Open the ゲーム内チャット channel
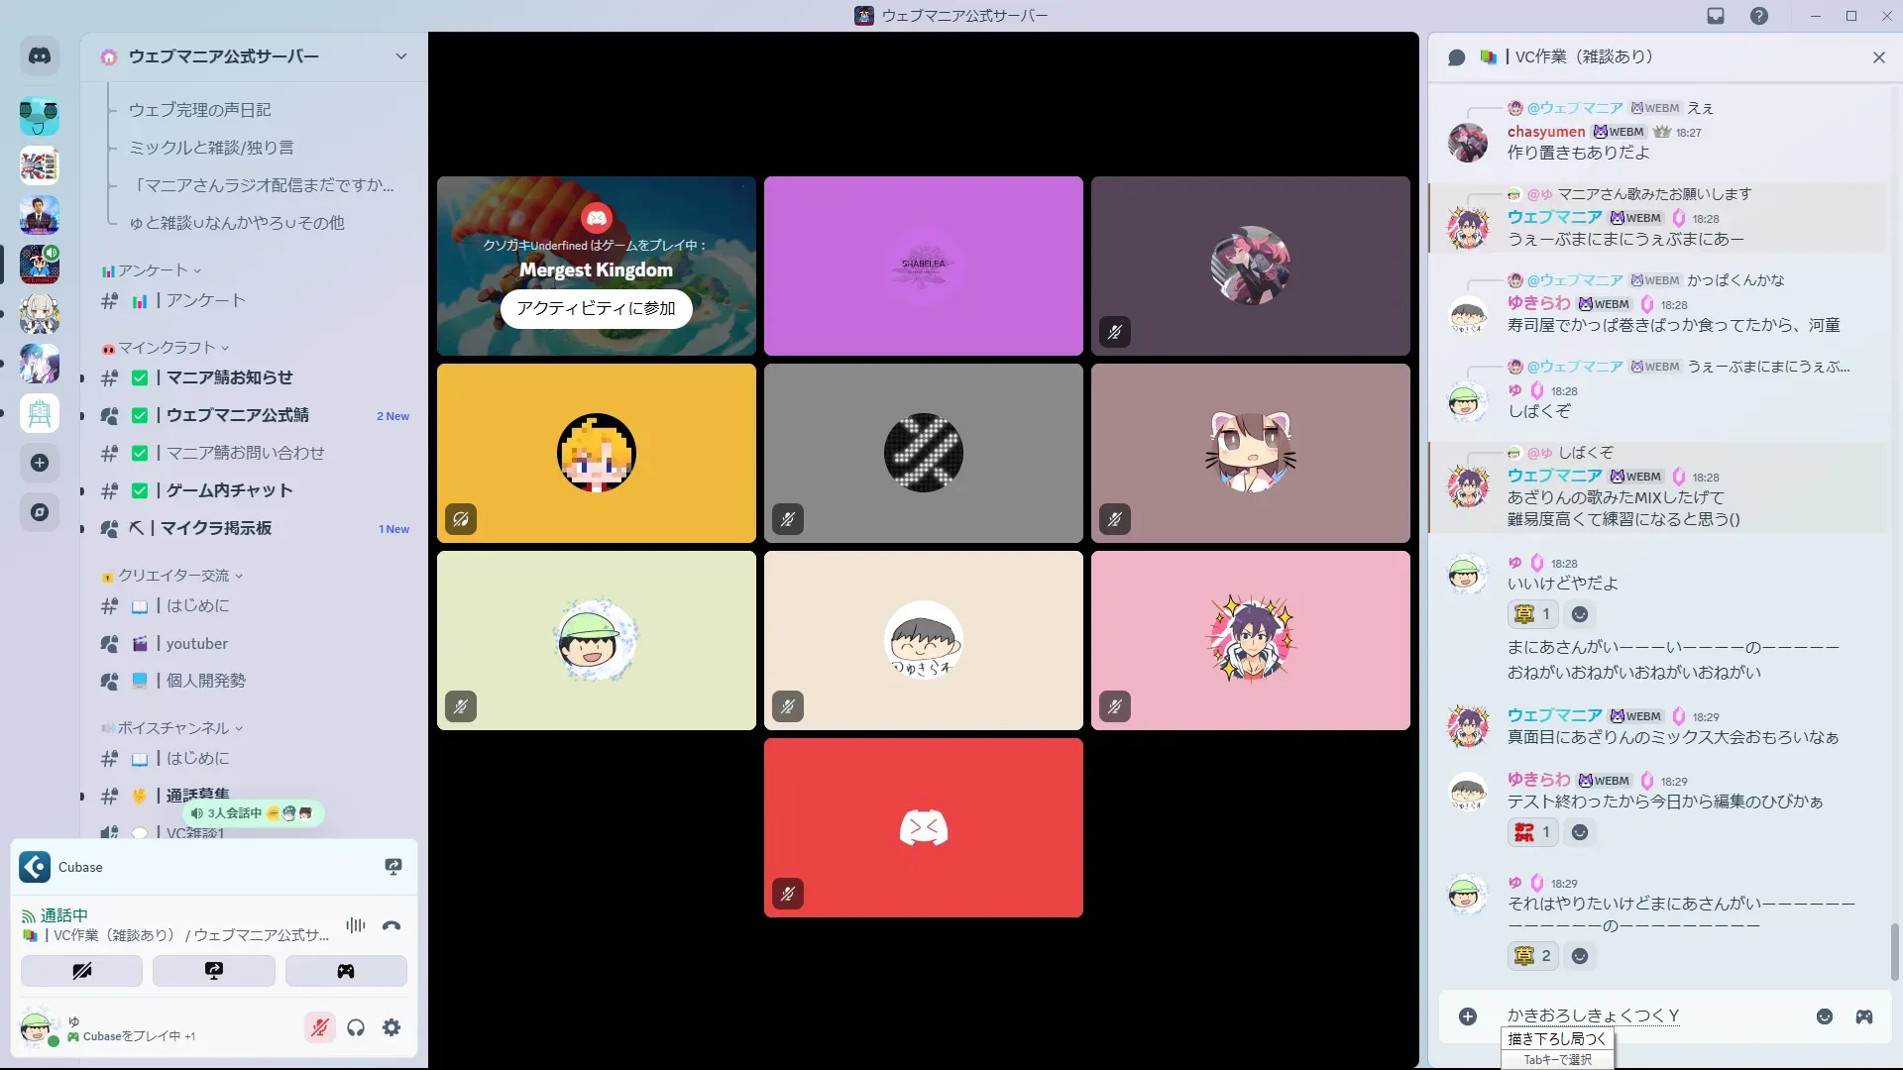The image size is (1903, 1070). (x=229, y=490)
